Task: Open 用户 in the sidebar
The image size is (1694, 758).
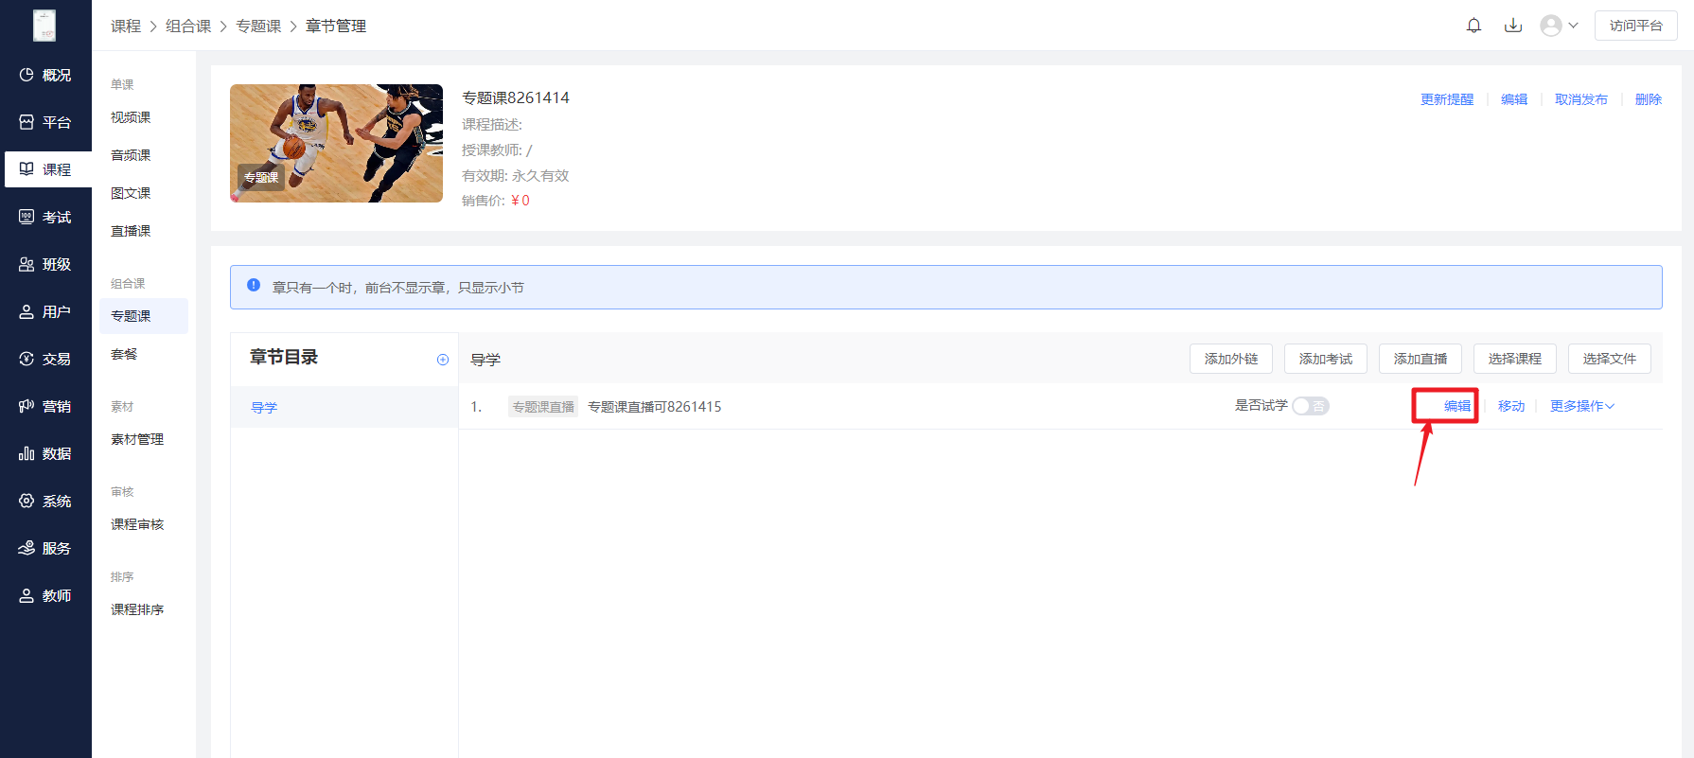Action: pos(45,311)
